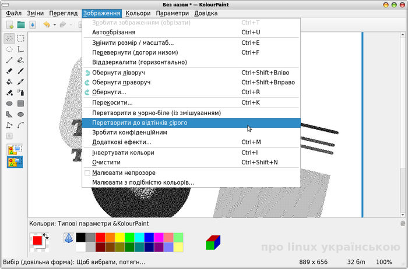The height and width of the screenshot is (269, 408).
Task: Choose 'Обернути праворуч' entry
Action: click(x=191, y=83)
